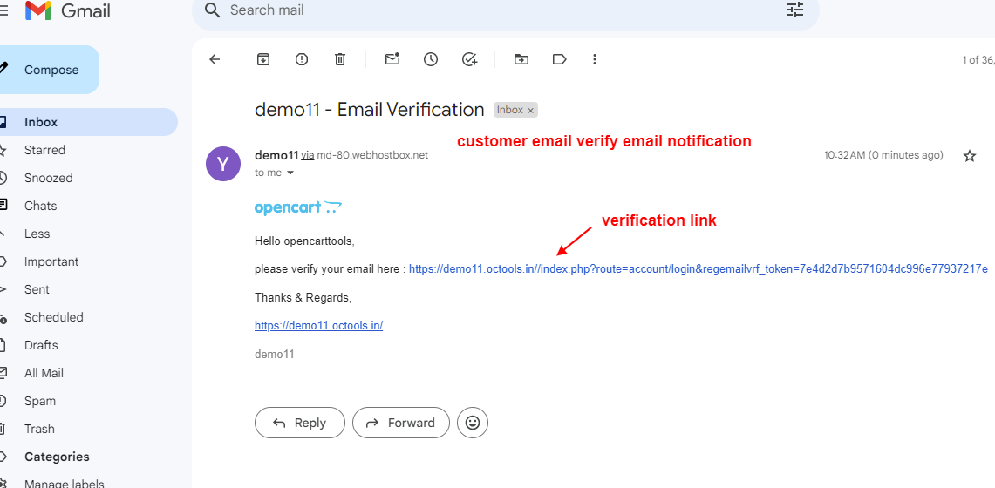The image size is (995, 488).
Task: Open the Sent folder
Action: point(37,289)
